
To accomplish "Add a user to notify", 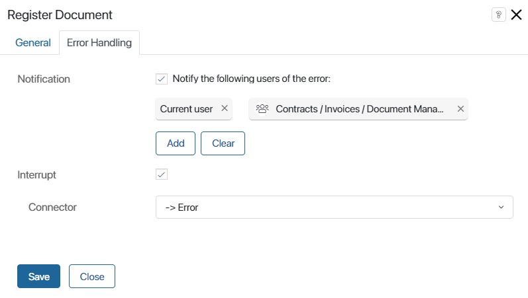I will (176, 143).
